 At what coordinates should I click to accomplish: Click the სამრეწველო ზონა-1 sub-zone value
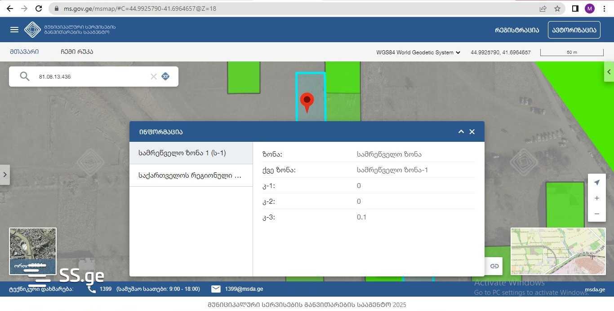pos(392,170)
